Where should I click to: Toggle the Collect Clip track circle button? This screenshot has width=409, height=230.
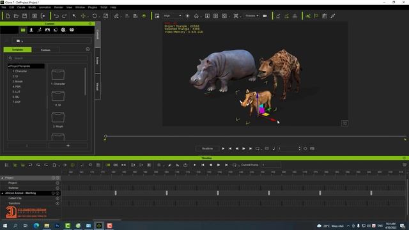pyautogui.click(x=58, y=198)
